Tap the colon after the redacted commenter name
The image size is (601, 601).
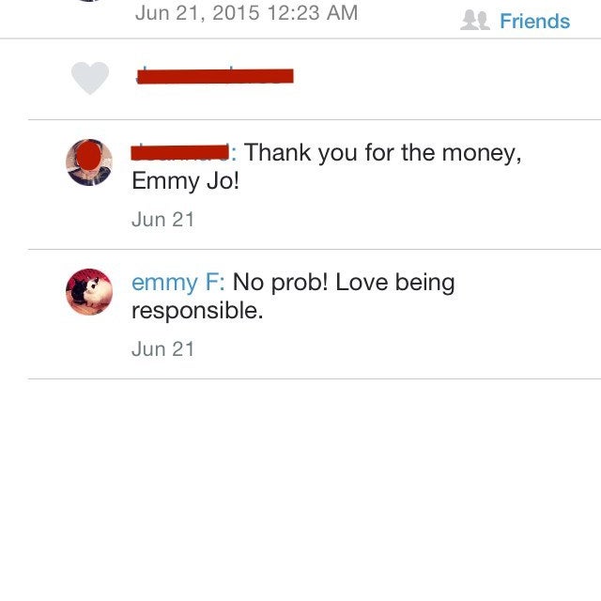(x=234, y=154)
